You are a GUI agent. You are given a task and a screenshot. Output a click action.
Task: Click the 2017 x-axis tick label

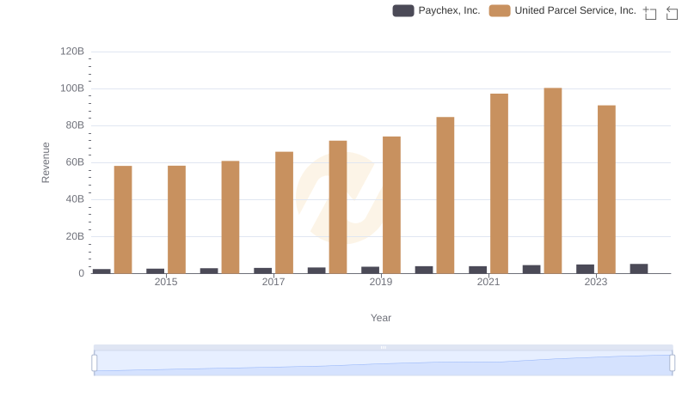tap(273, 283)
